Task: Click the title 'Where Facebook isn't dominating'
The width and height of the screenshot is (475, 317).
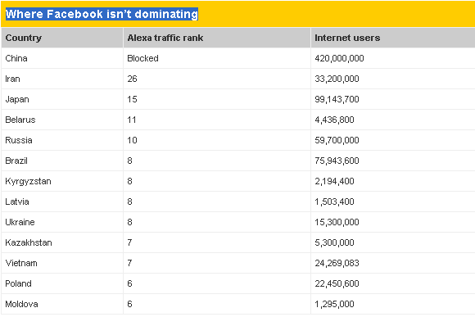Action: click(x=102, y=14)
